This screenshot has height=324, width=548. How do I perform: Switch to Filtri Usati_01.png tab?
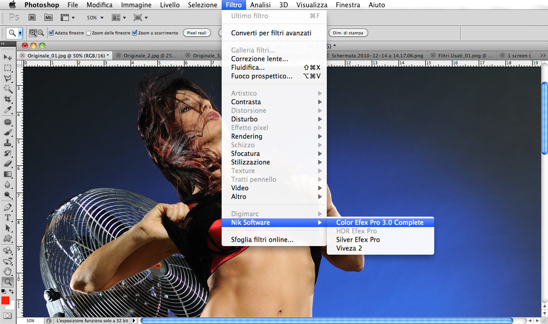pyautogui.click(x=461, y=55)
